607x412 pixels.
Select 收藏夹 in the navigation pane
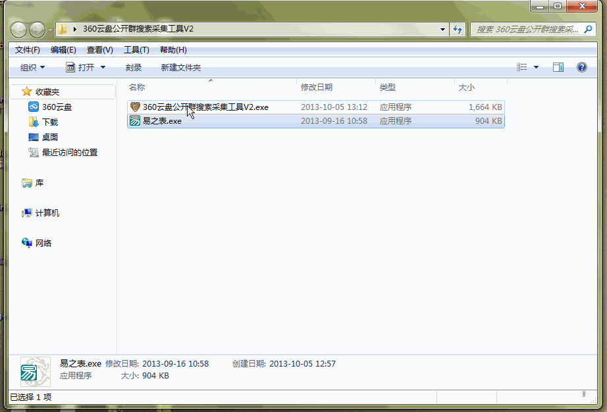(x=47, y=91)
